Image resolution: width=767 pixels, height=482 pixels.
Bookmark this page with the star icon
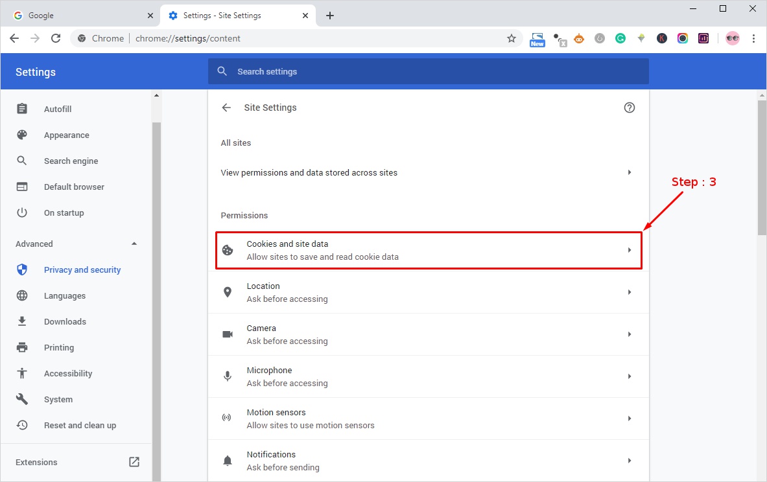coord(512,38)
